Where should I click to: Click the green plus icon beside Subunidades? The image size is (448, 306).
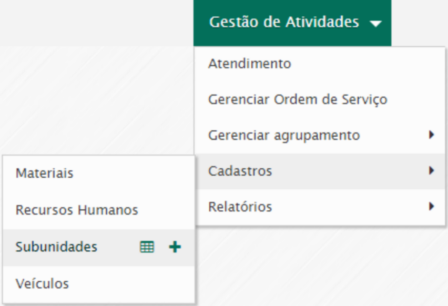point(176,247)
